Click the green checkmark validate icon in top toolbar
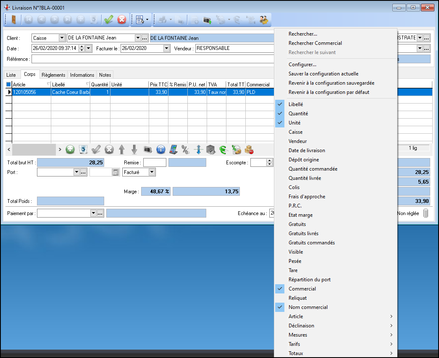The height and width of the screenshot is (358, 439). (x=109, y=20)
